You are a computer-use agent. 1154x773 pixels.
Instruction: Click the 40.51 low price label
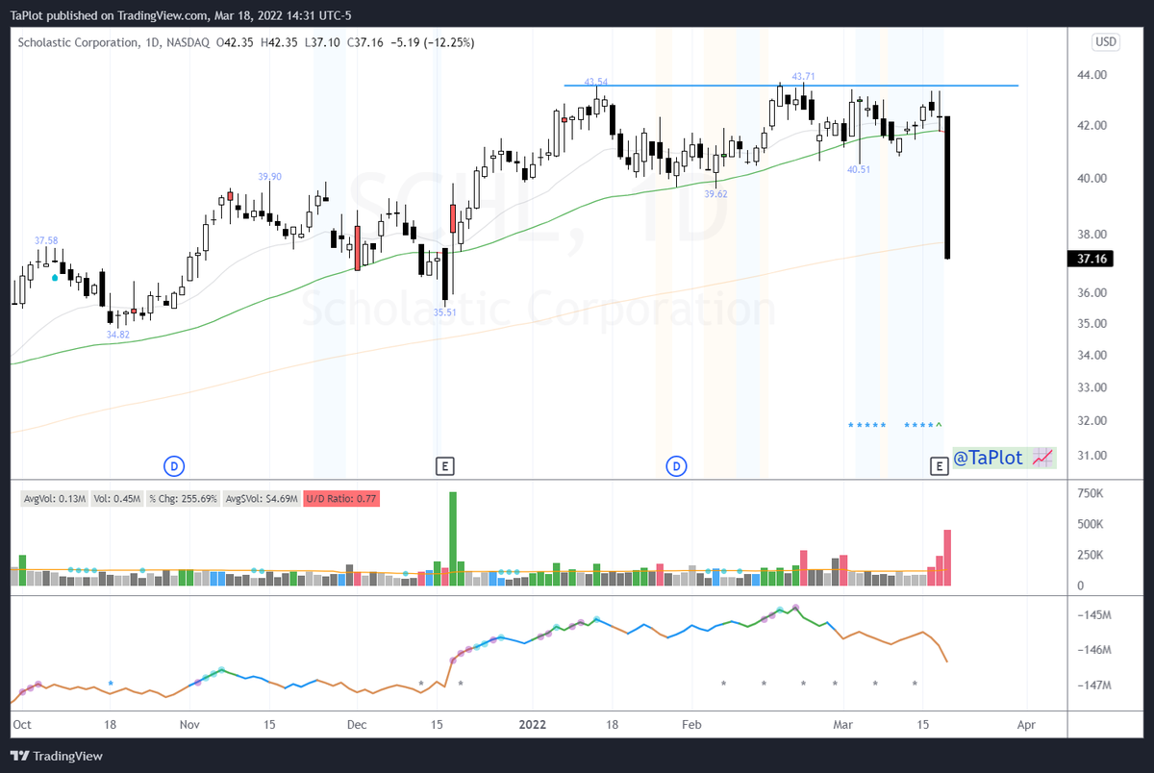tap(859, 168)
